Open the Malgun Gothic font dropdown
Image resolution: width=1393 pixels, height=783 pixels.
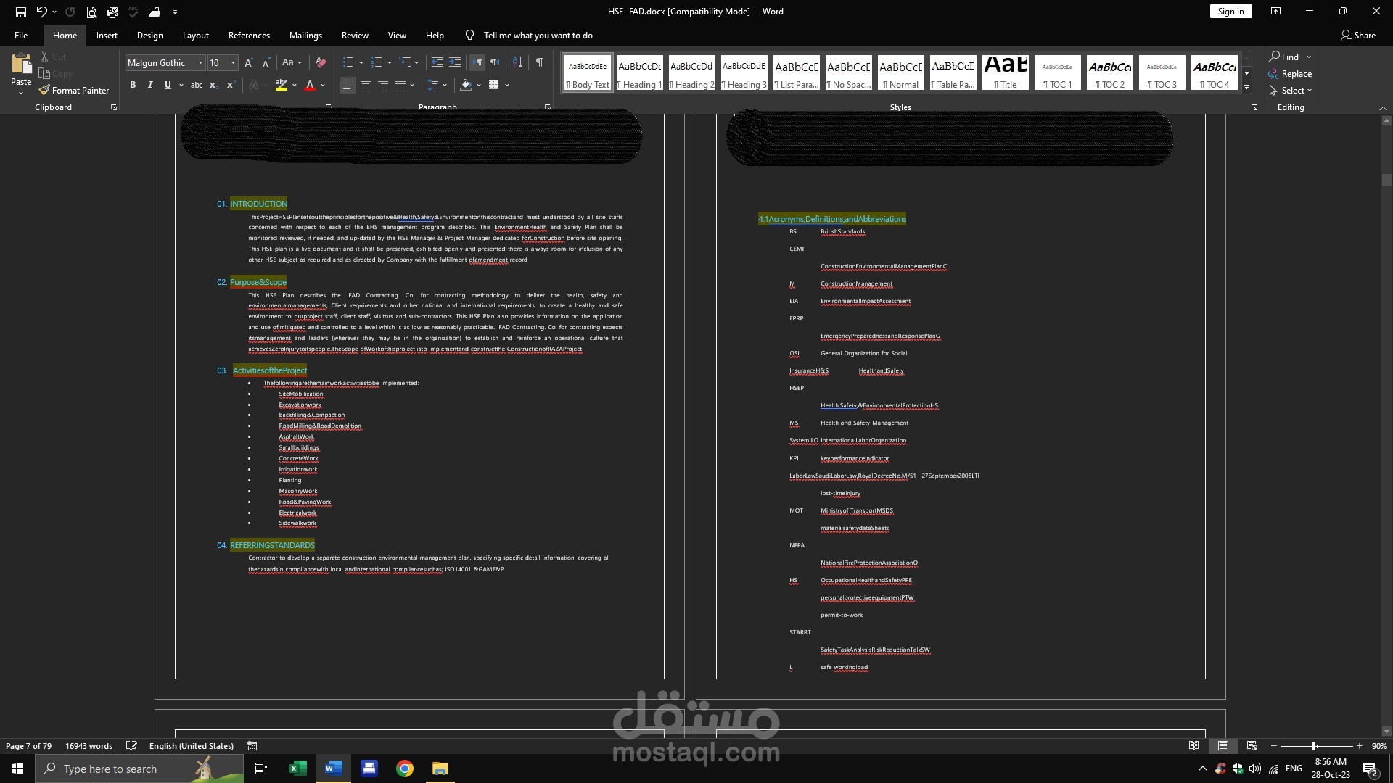(200, 63)
